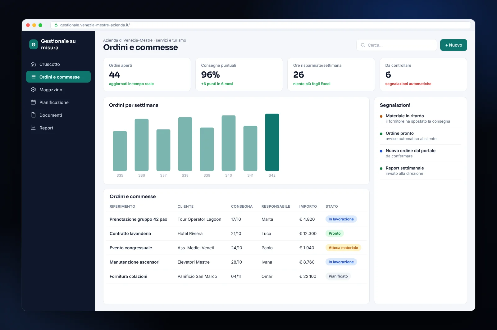
Task: Click the Attesa materiale status badge
Action: (343, 248)
